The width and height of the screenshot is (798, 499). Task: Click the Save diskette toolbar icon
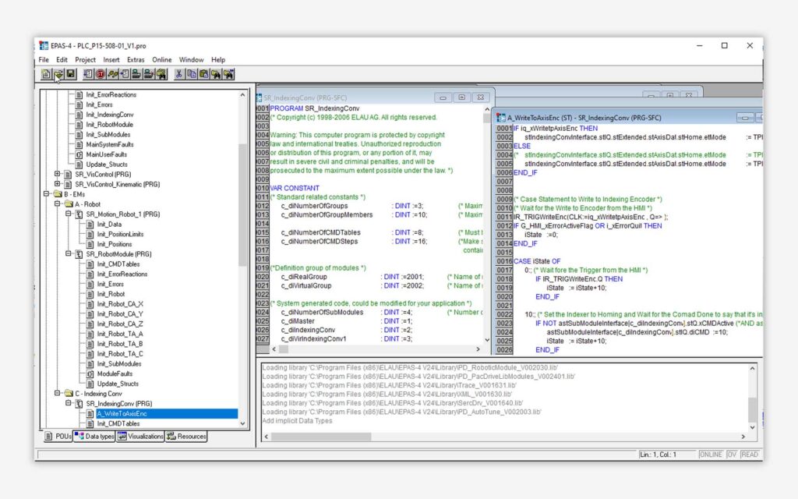[71, 74]
